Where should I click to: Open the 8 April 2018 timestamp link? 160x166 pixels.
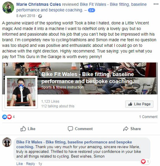tap(26, 16)
